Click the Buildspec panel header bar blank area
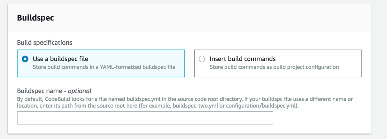Screen dimensions: 387x139 point(212,18)
